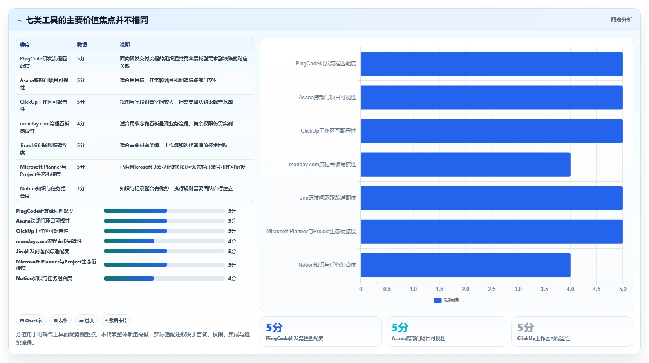Click the 维度 column header
The height and width of the screenshot is (363, 649).
pyautogui.click(x=25, y=45)
